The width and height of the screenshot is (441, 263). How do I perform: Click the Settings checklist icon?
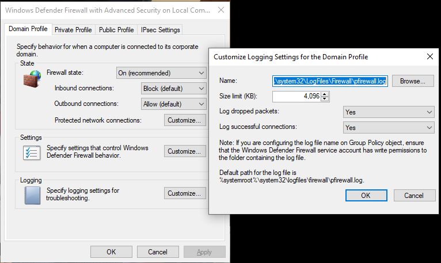(x=32, y=153)
